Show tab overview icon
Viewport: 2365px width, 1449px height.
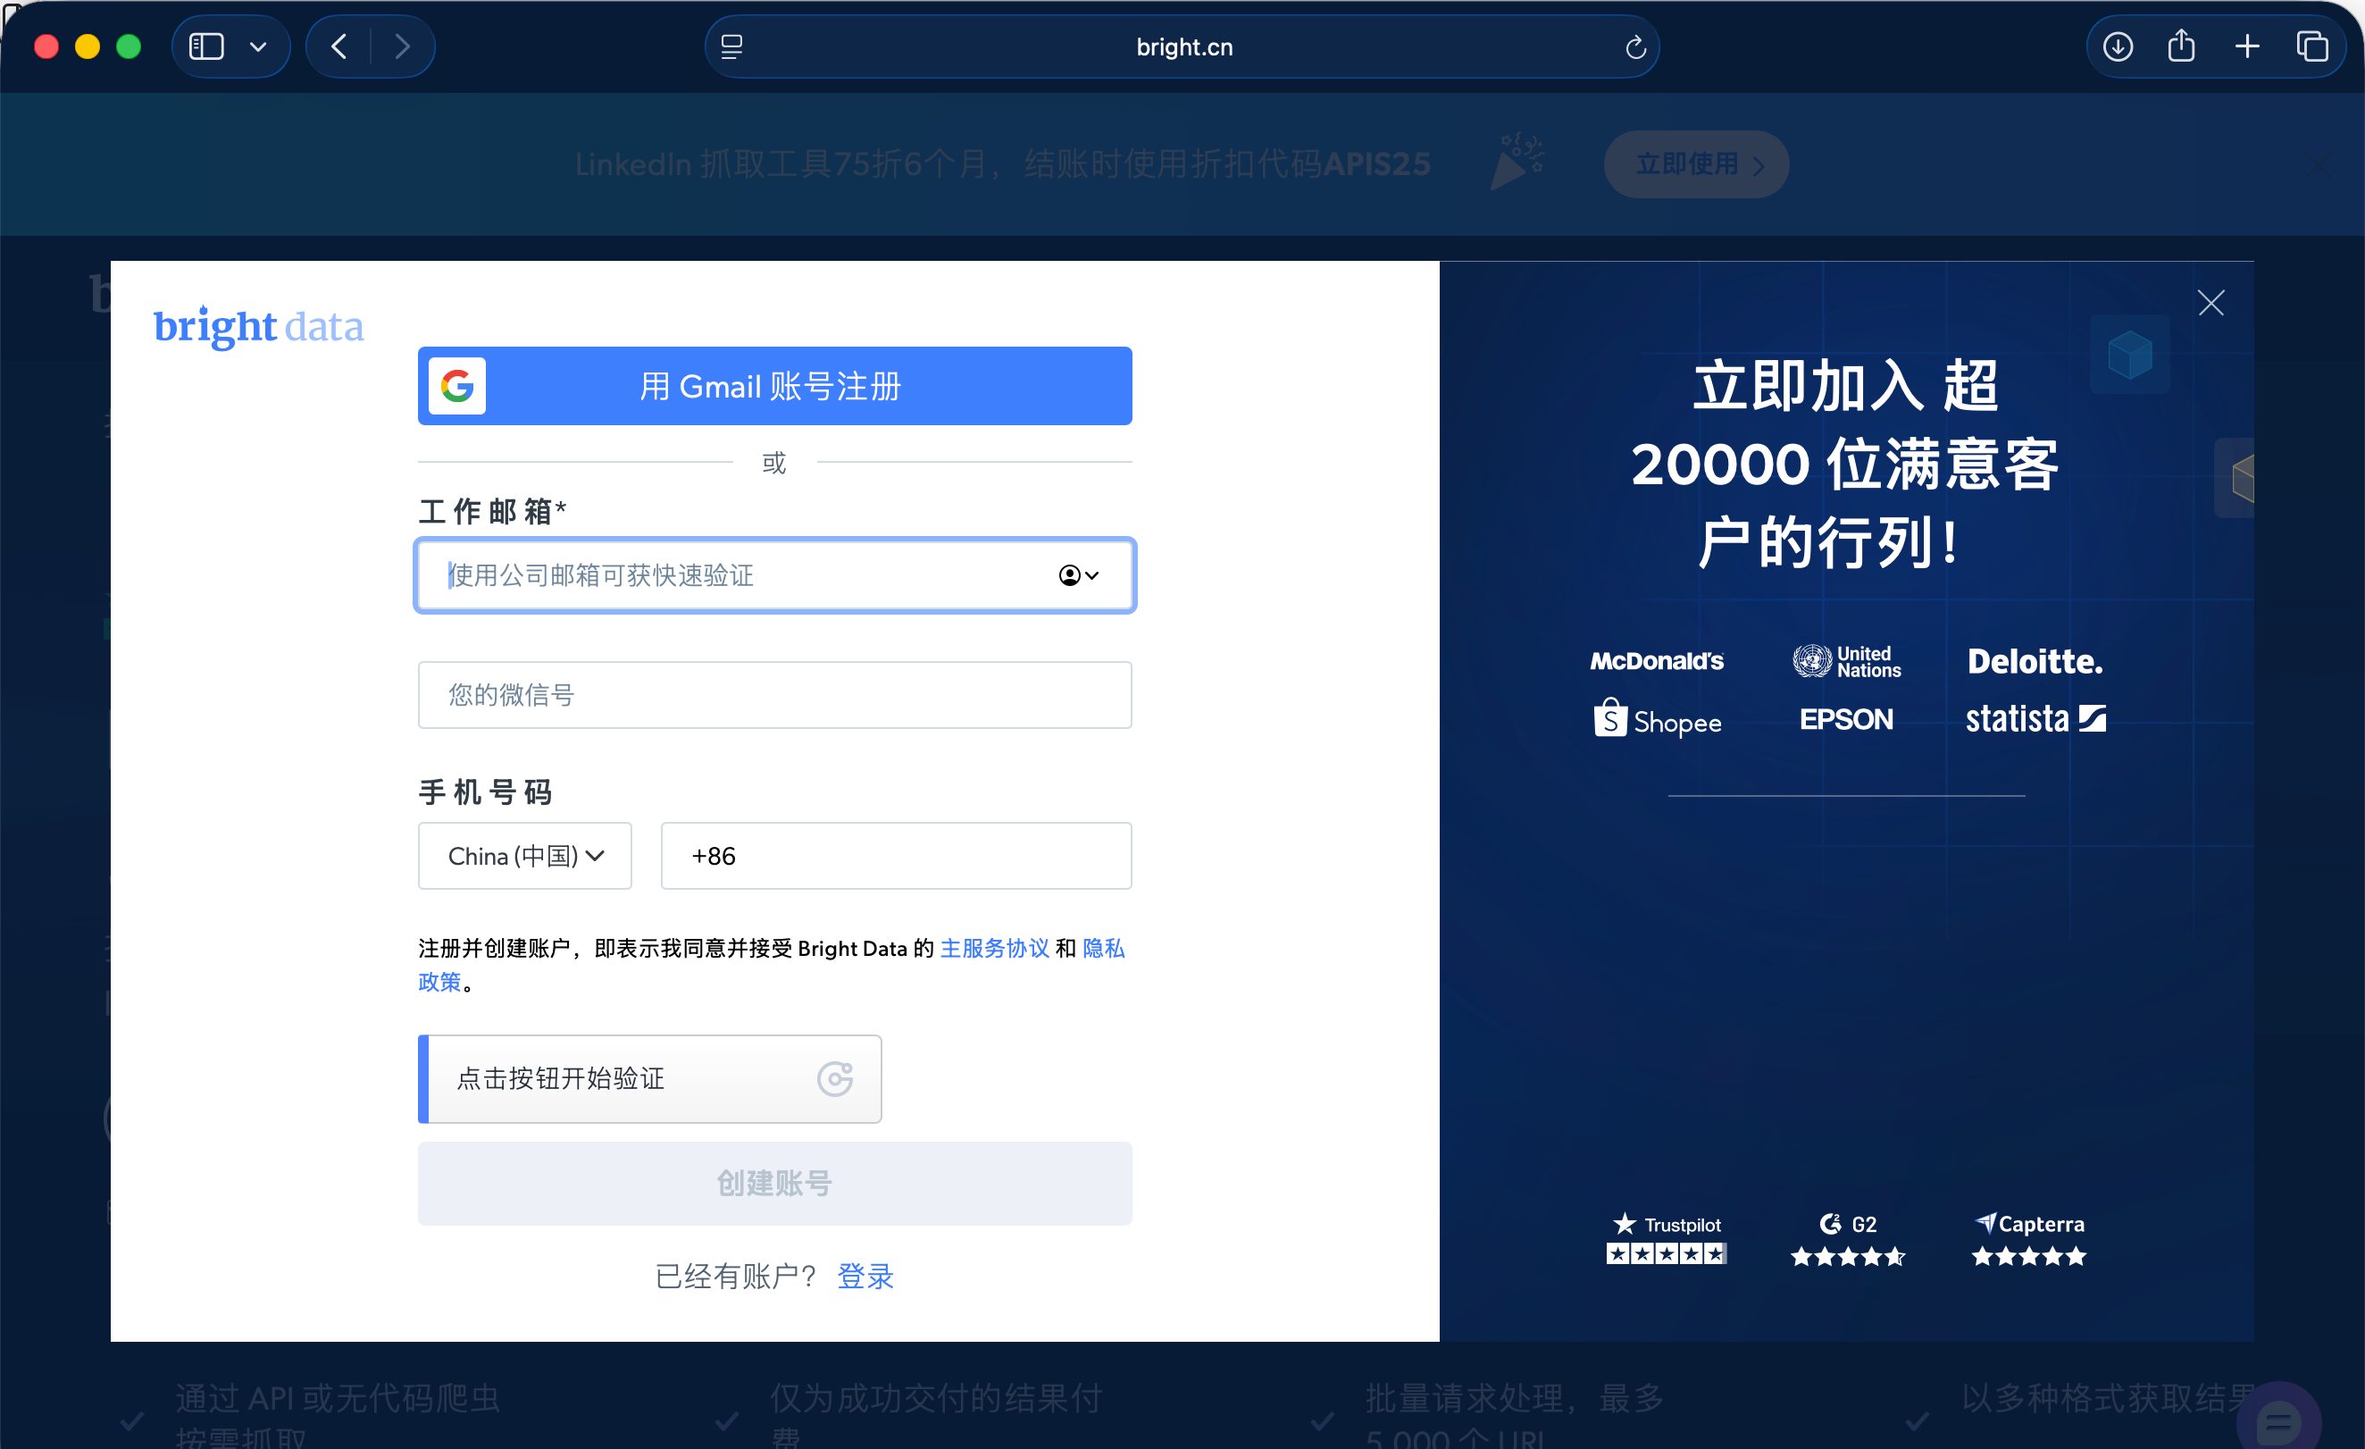(x=2312, y=47)
